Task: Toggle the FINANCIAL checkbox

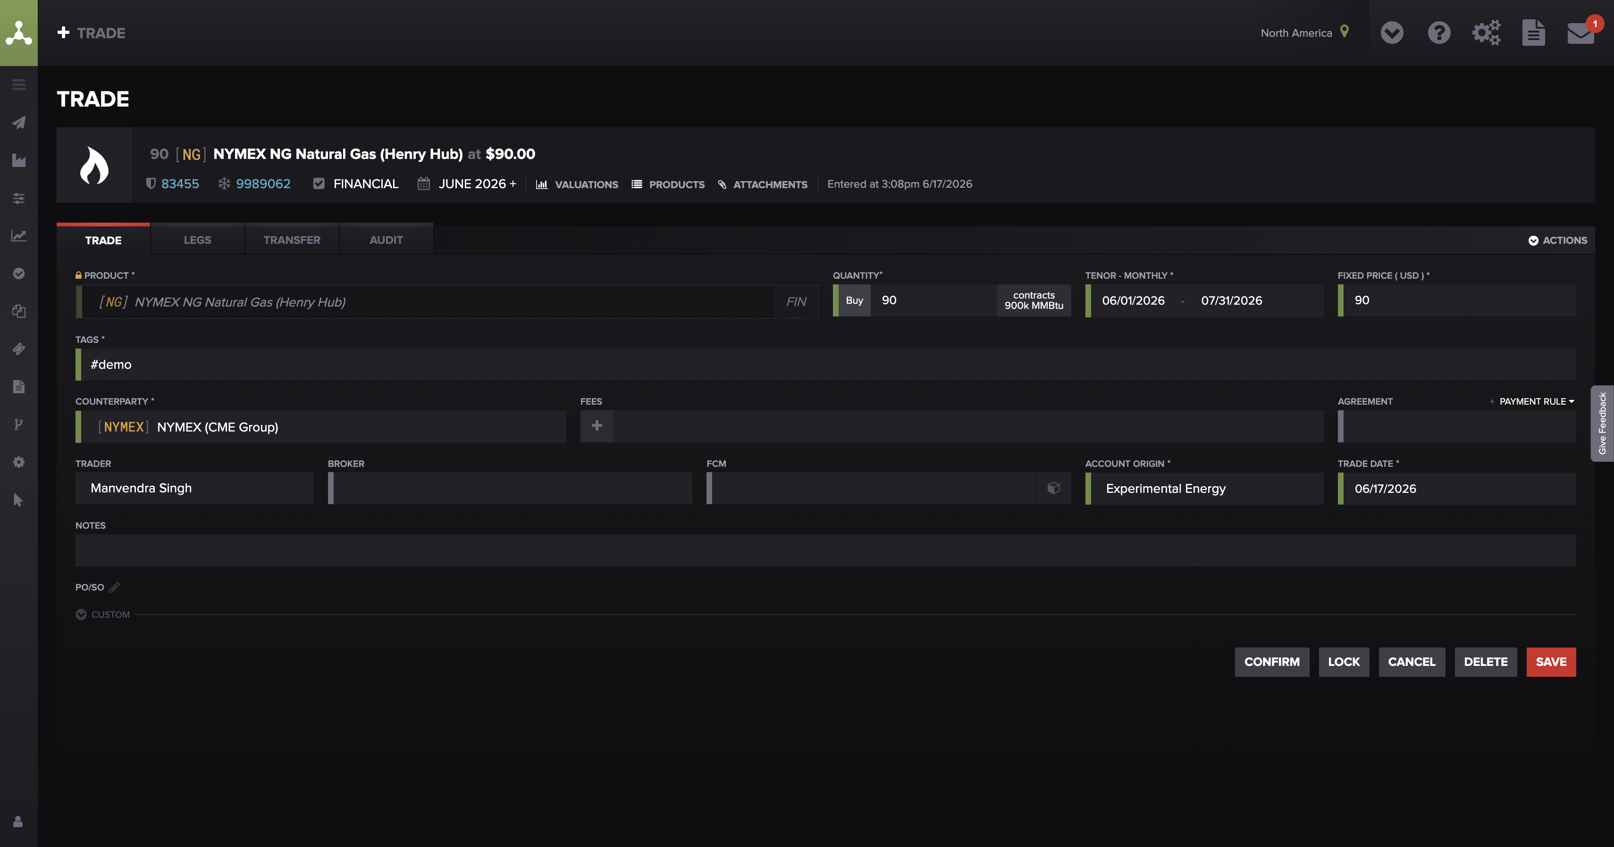Action: click(319, 183)
